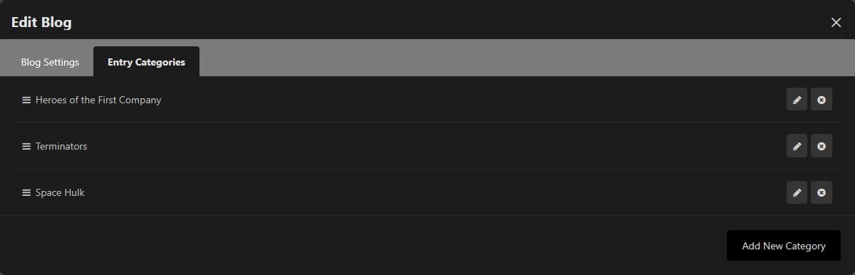
Task: Edit the Space Hulk category
Action: click(x=797, y=192)
